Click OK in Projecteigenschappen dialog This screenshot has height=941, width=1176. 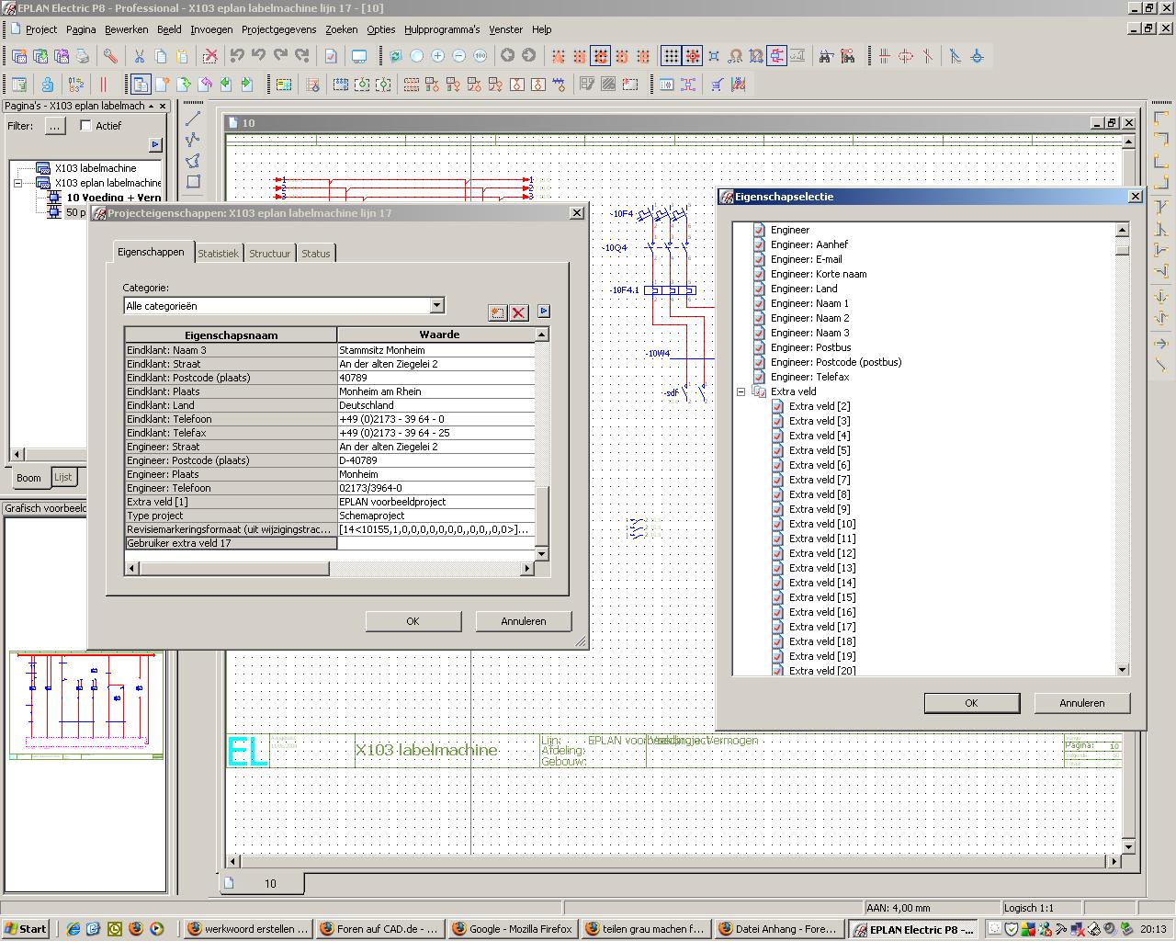pos(413,621)
